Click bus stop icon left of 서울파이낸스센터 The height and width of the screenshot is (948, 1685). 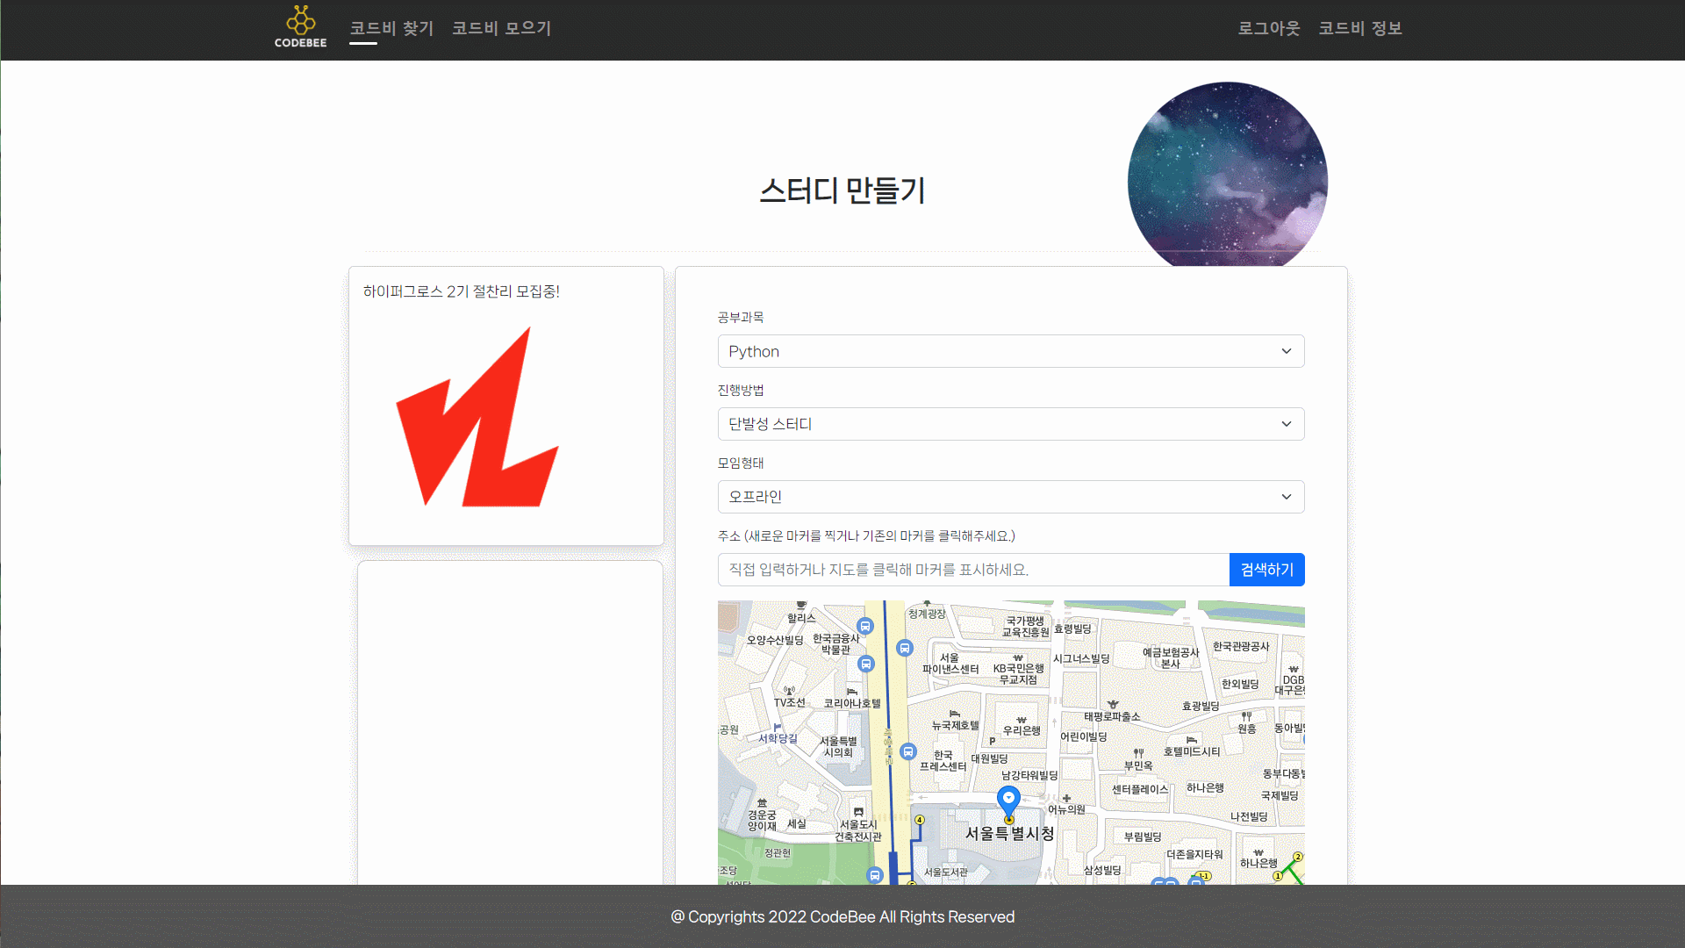point(905,649)
